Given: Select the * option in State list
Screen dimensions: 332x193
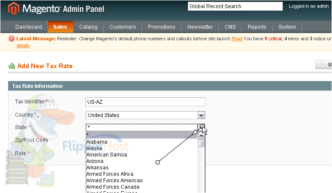Looking at the screenshot, I should tap(142, 135).
